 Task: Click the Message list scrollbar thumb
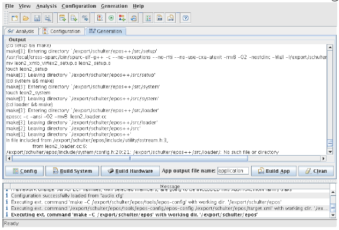(333, 208)
